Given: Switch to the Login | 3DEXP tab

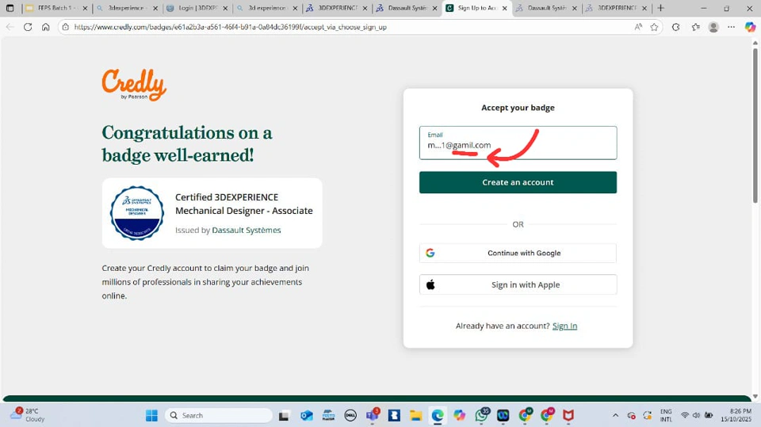Looking at the screenshot, I should (x=197, y=8).
